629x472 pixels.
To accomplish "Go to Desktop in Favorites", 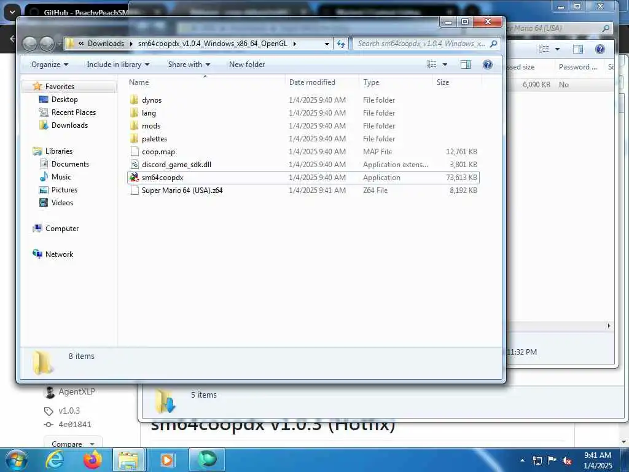I will tap(64, 99).
